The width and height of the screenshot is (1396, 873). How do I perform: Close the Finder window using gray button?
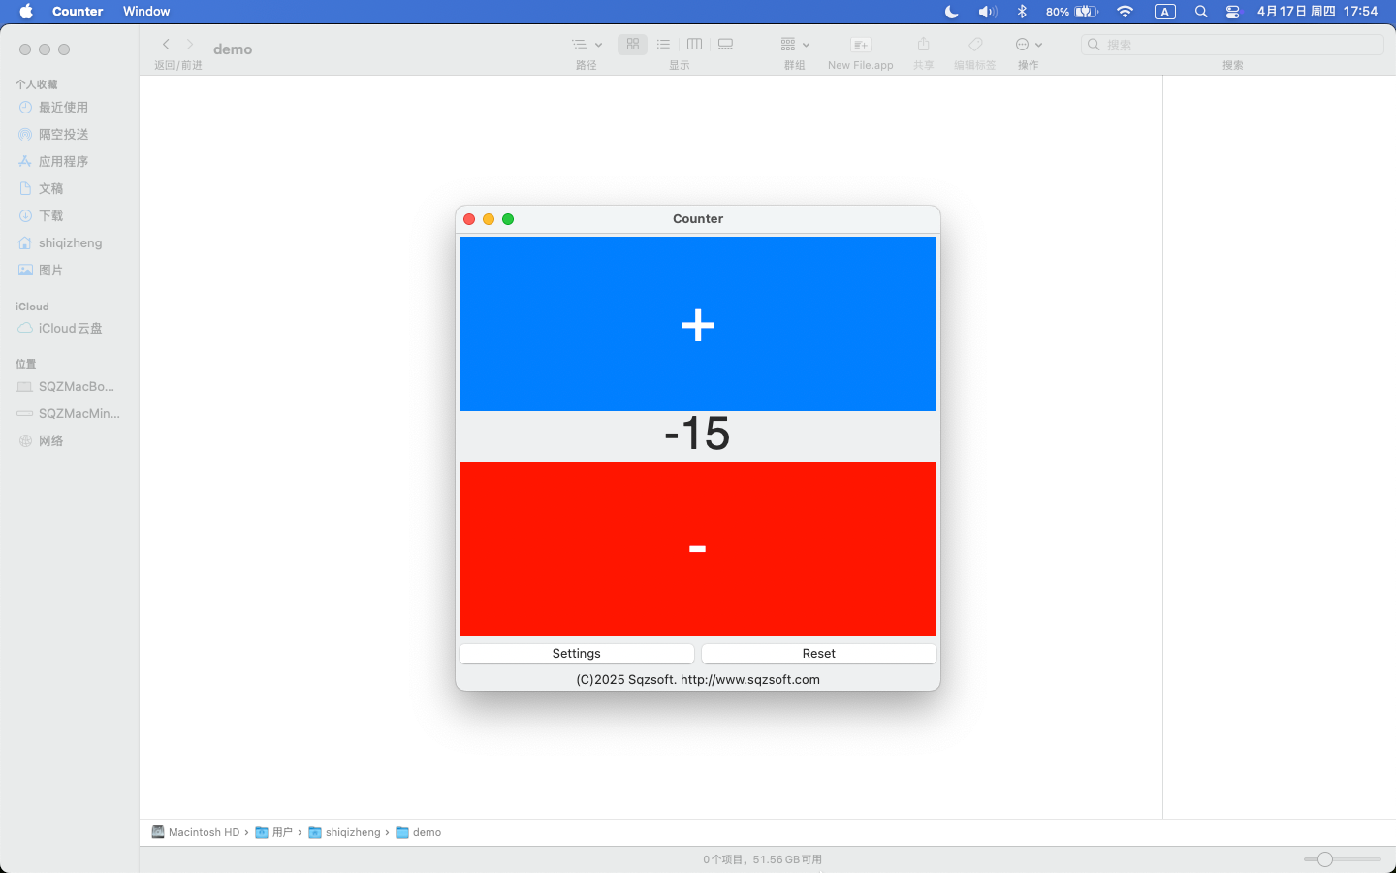pos(25,49)
